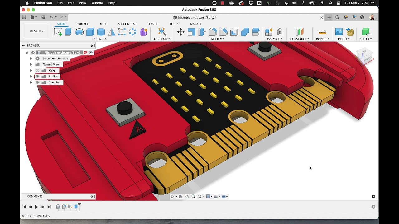
Task: Select the Mirror tool
Action: coord(111,32)
